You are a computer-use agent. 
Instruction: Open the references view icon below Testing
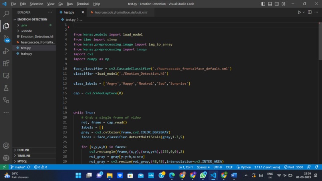6,100
